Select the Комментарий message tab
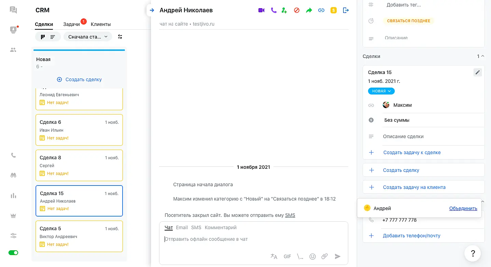Screen dimensions: 491x267 tap(221, 227)
